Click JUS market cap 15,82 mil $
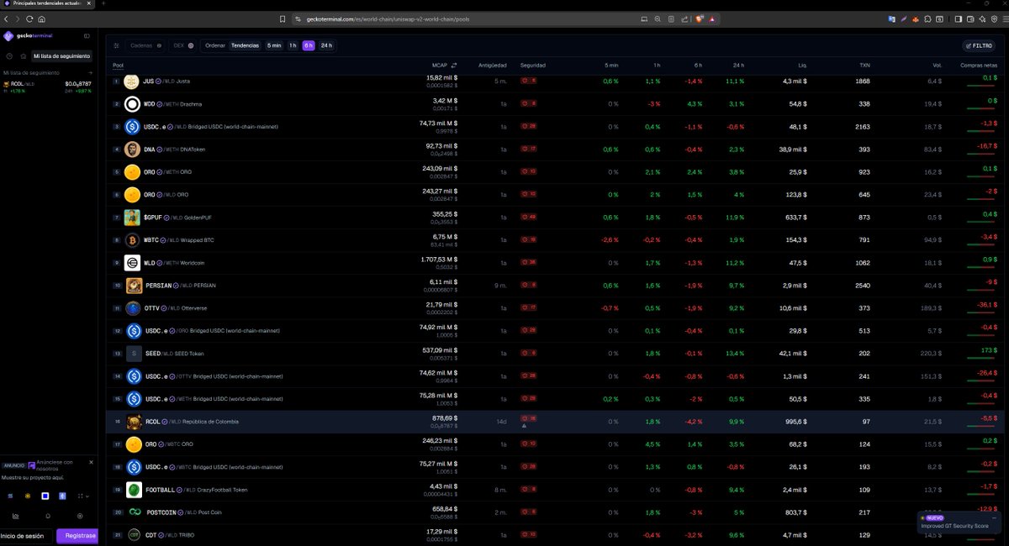The height and width of the screenshot is (546, 1009). pos(441,77)
